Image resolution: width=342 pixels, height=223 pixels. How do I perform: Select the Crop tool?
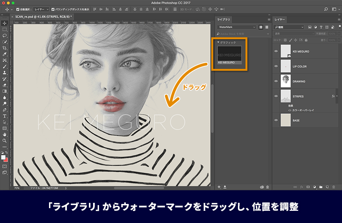point(4,48)
